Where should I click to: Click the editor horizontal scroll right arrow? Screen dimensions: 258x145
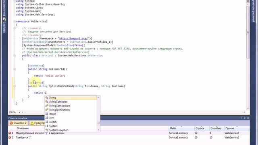(244, 112)
